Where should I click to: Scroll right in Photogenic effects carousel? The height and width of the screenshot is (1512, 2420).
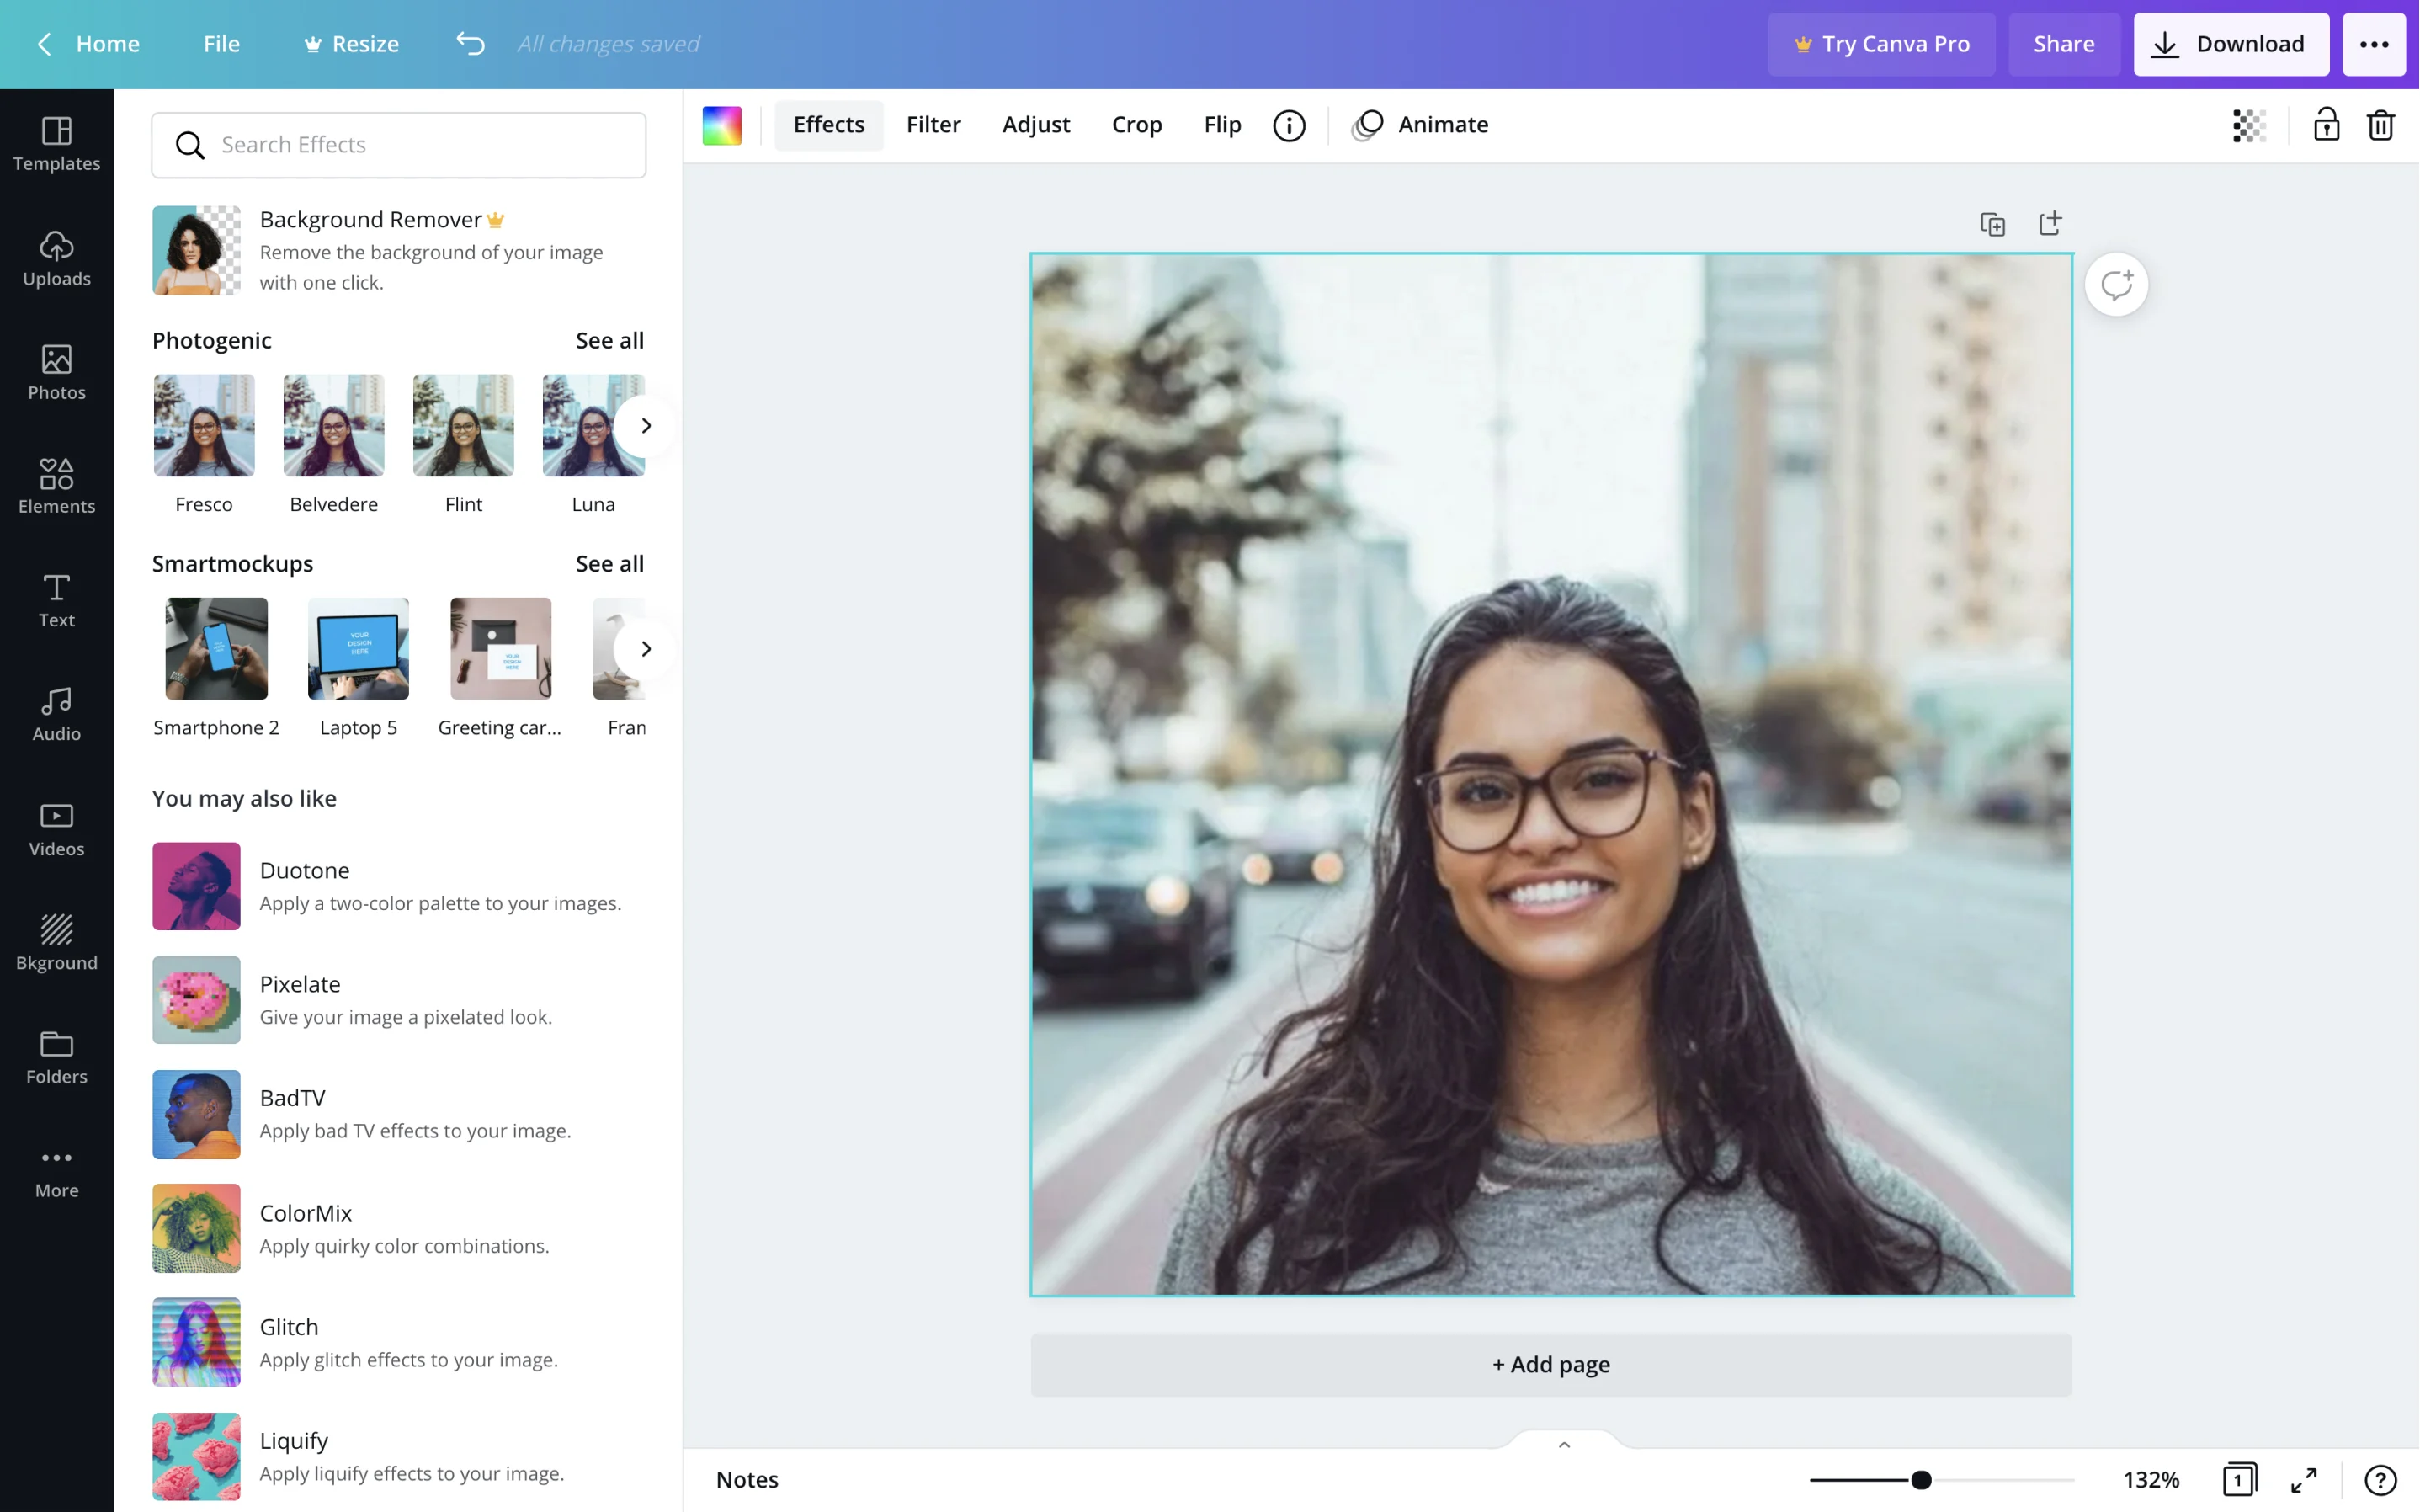point(644,423)
